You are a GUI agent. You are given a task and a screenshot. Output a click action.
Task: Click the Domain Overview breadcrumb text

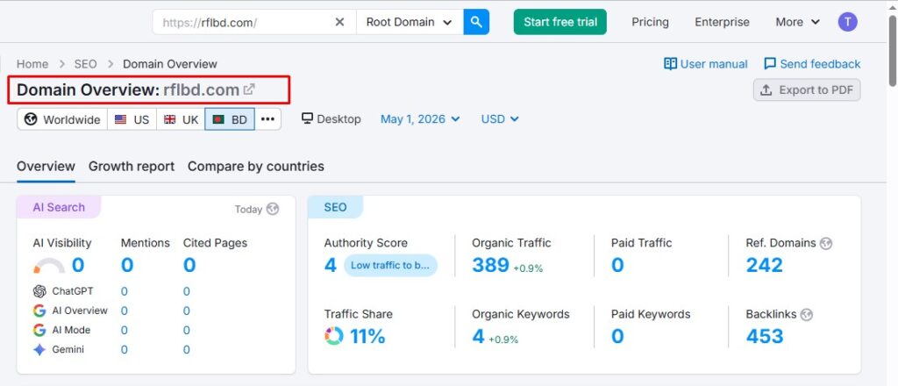click(x=170, y=63)
